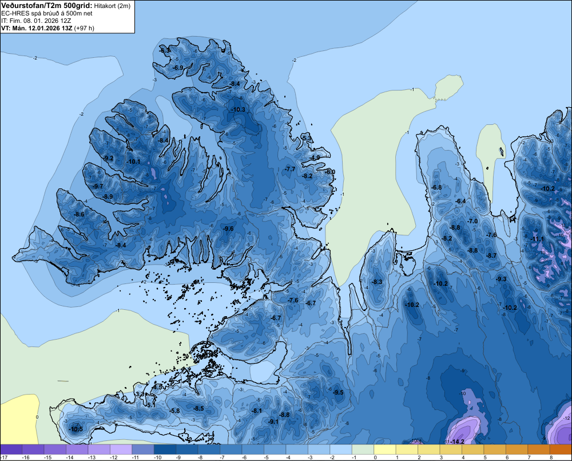
Task: Click the -8.5 temperature value
Action: [199, 408]
